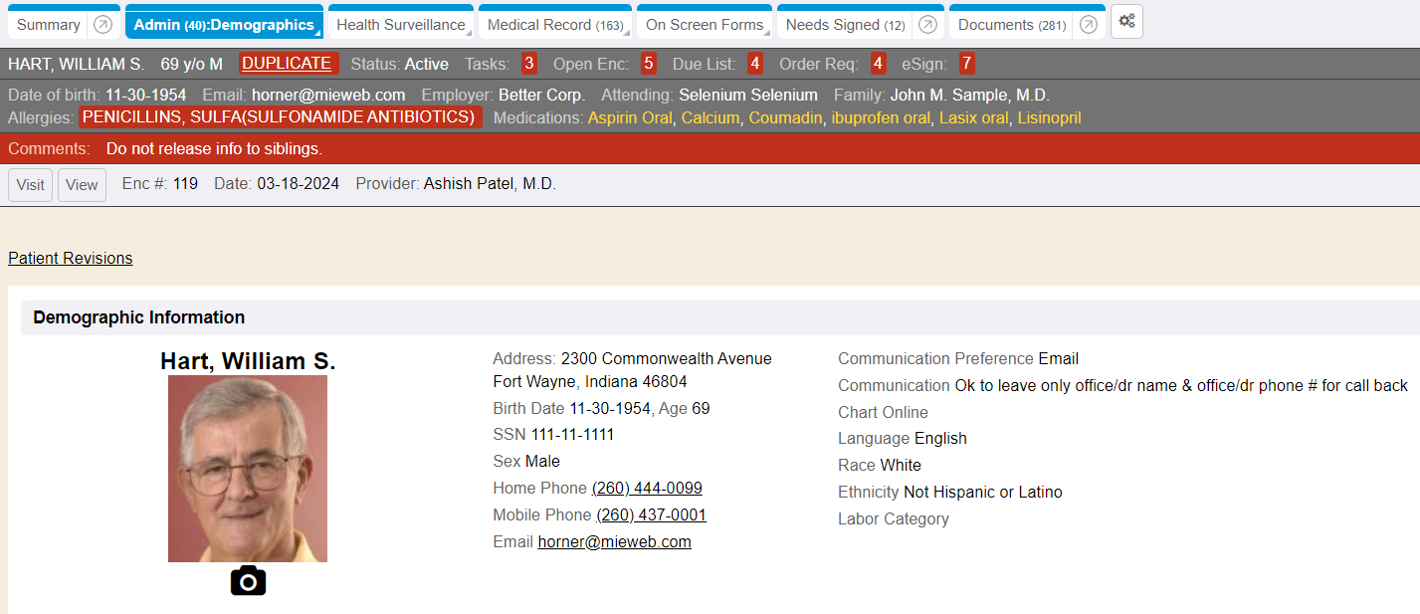The width and height of the screenshot is (1420, 614).
Task: Open the Patient Revisions link
Action: tap(70, 258)
